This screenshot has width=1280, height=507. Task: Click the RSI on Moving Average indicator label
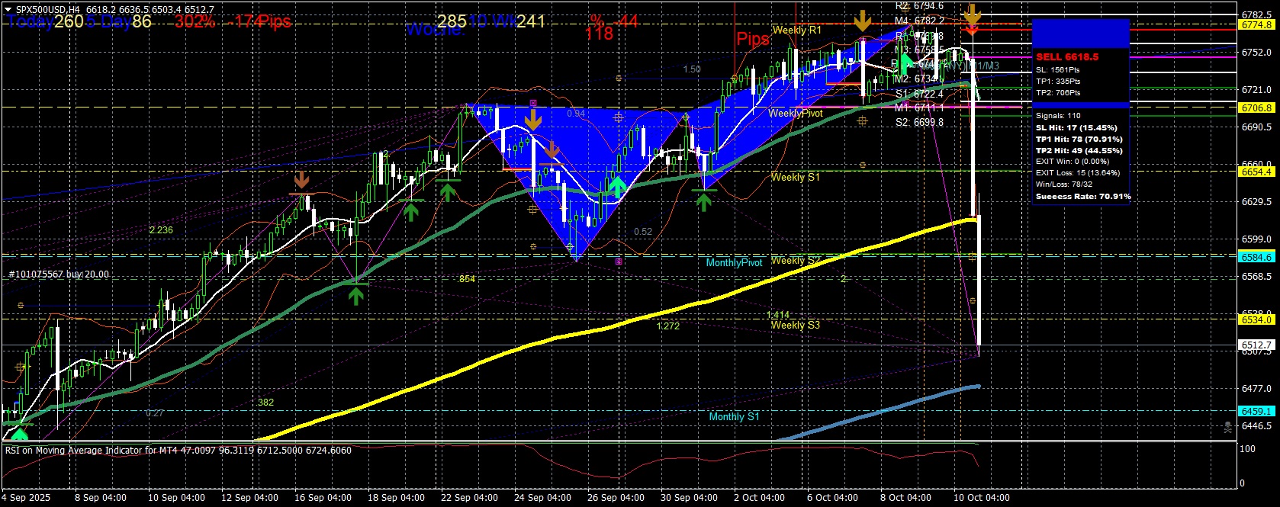tap(178, 451)
